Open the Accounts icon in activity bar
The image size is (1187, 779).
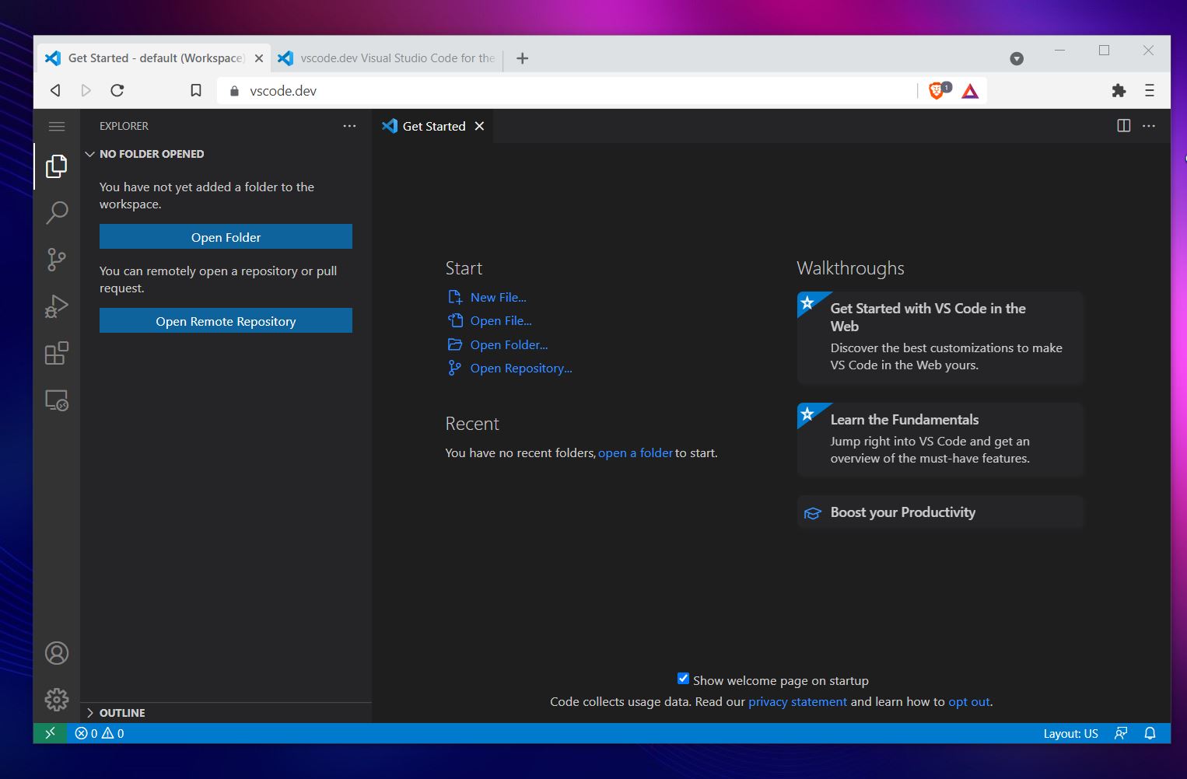point(57,653)
